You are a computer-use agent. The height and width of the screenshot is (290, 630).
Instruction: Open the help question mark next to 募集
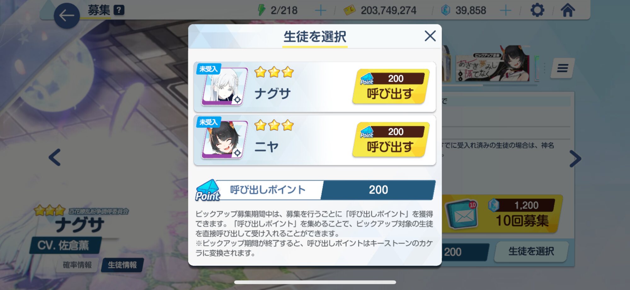[119, 10]
